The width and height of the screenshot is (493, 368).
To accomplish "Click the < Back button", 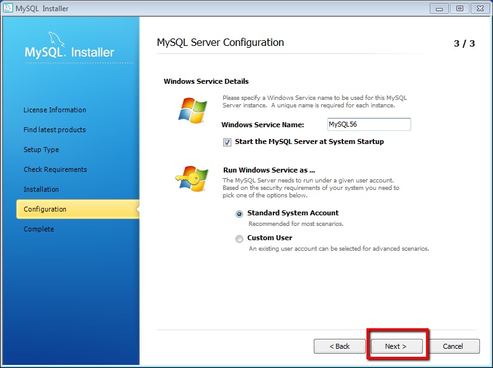I will pyautogui.click(x=340, y=346).
